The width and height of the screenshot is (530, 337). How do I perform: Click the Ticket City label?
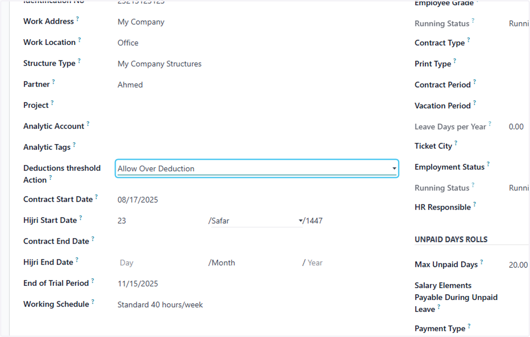pyautogui.click(x=433, y=146)
